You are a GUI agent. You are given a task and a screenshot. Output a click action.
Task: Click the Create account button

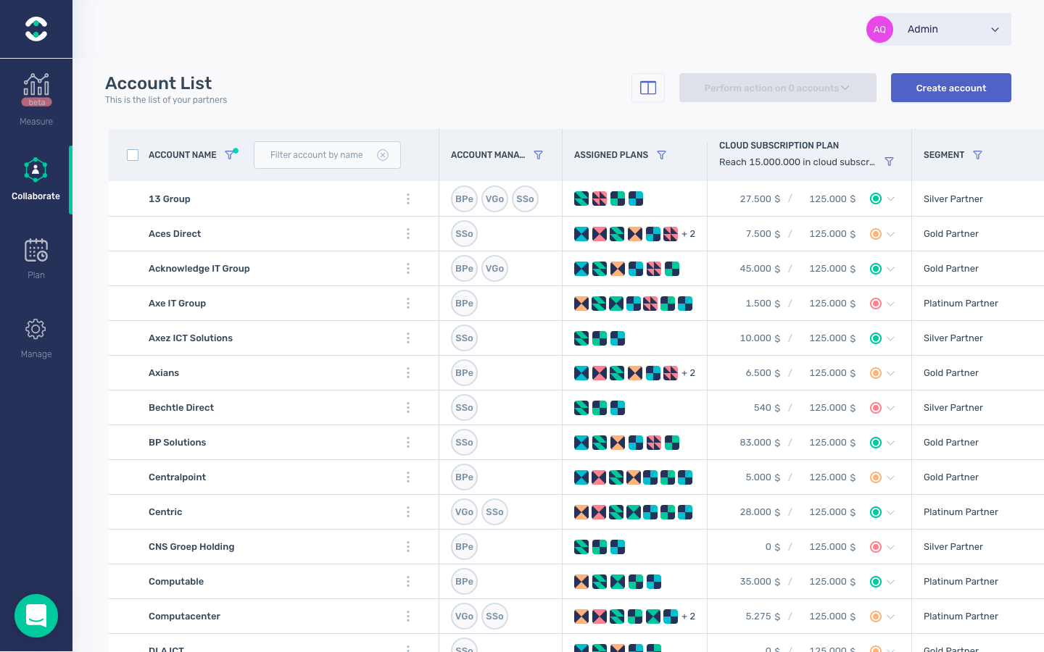tap(950, 87)
